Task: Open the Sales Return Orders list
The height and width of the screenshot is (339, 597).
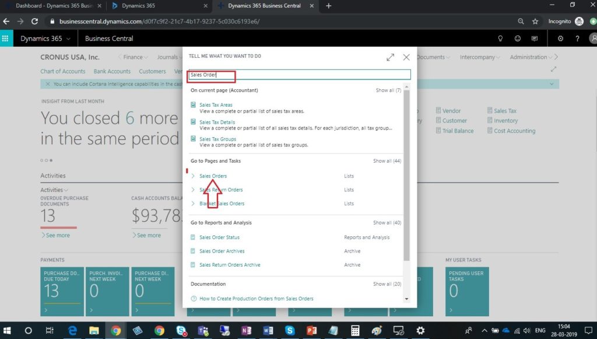Action: tap(221, 190)
